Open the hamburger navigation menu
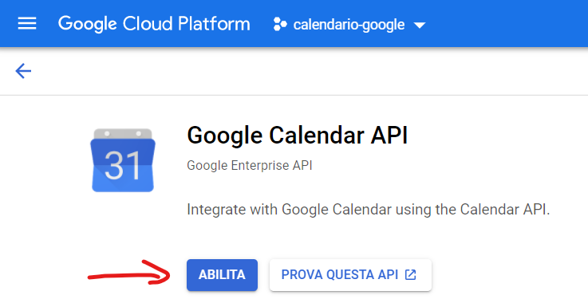The image size is (588, 303). pyautogui.click(x=27, y=24)
